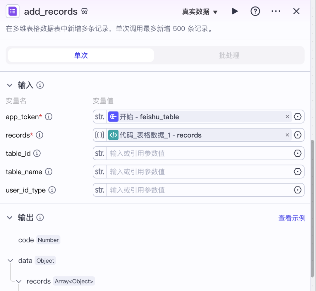This screenshot has height=291, width=316.
Task: Collapse the data Object tree node
Action: click(x=10, y=261)
